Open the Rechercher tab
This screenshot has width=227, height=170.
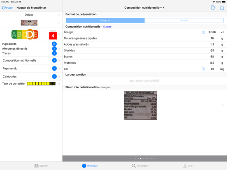click(x=140, y=165)
